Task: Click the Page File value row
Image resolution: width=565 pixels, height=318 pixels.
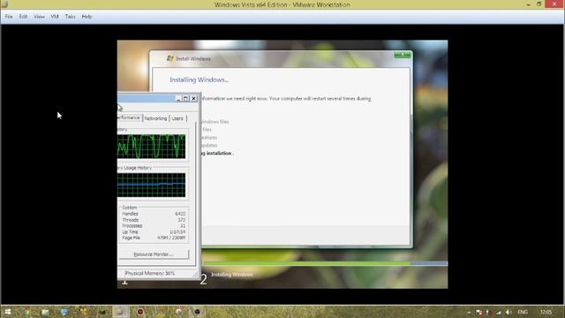Action: click(x=154, y=238)
